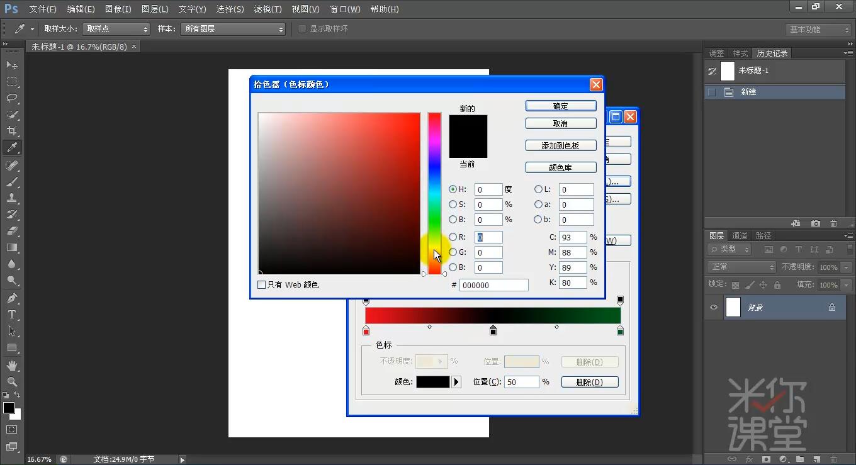Image resolution: width=856 pixels, height=465 pixels.
Task: Open the 取样大小 dropdown
Action: click(116, 28)
